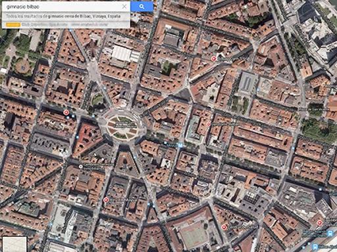This screenshot has width=337, height=252.
Task: Select the blue train station icon by the tracks
Action: pyautogui.click(x=330, y=233)
